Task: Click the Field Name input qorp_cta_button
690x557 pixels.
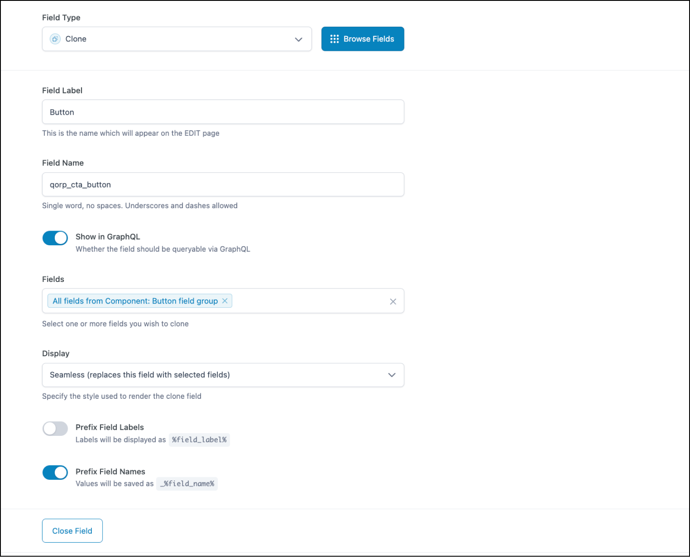Action: [223, 184]
